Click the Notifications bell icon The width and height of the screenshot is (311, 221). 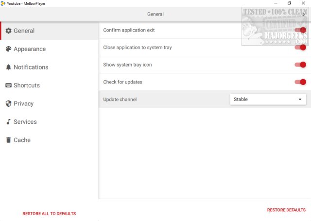coord(8,67)
